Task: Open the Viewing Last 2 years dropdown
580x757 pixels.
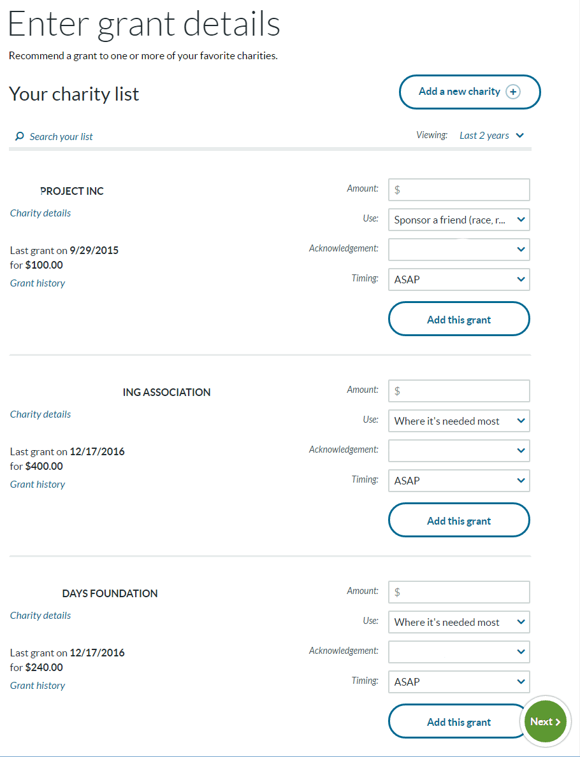Action: [492, 136]
